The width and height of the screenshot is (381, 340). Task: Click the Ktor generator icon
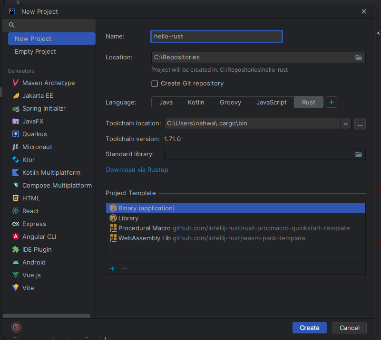pos(16,160)
